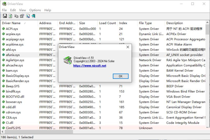Click the green icon beside acpipagr.sys
Viewport: 210px width, 140px height.
coord(3,39)
